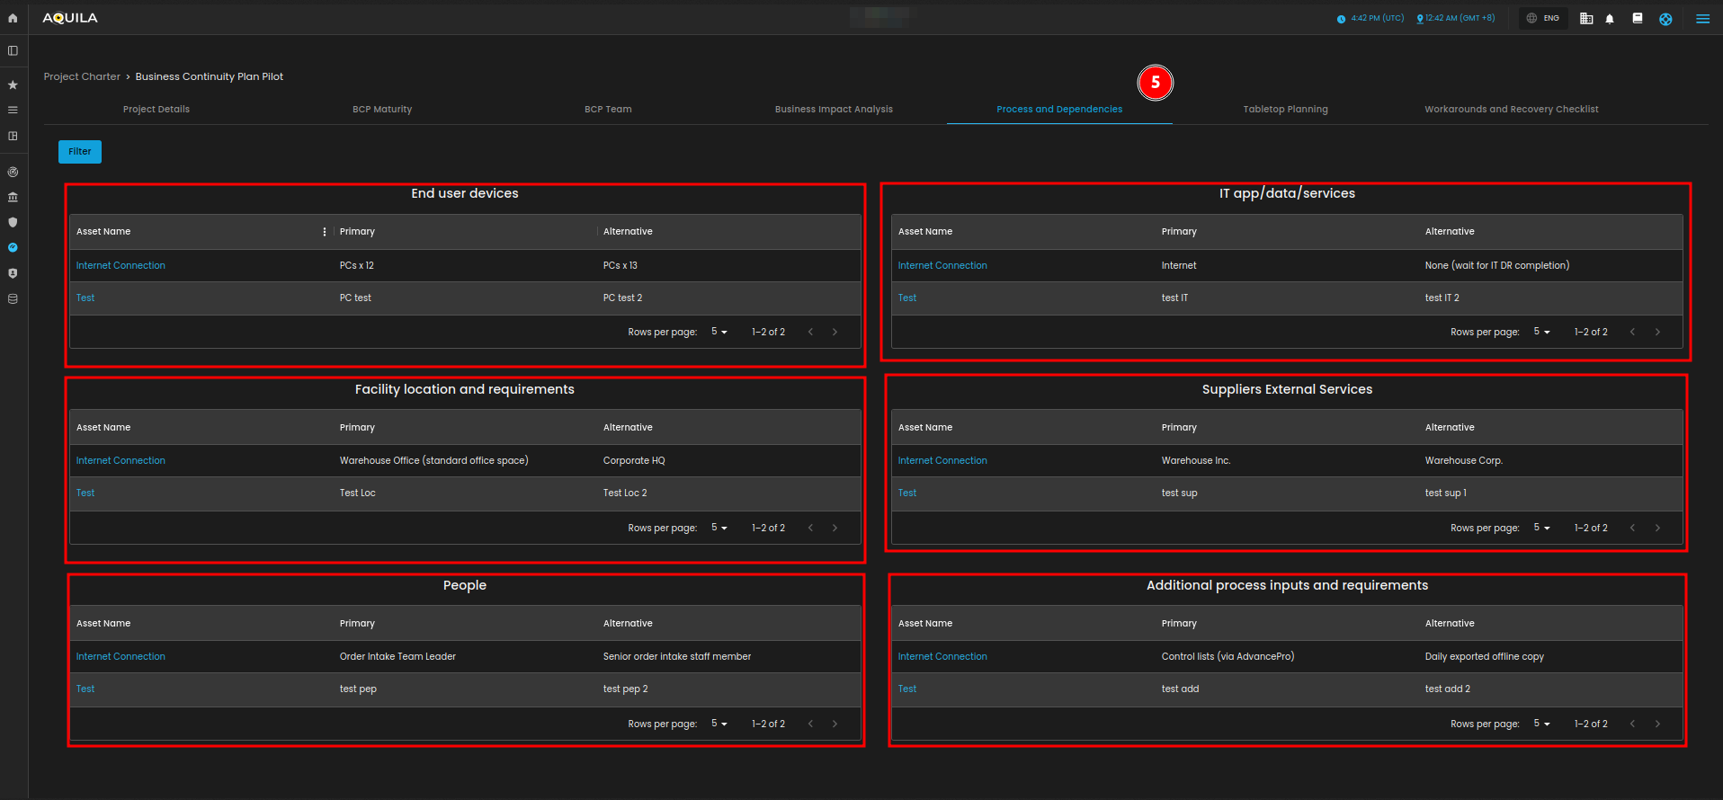Viewport: 1723px width, 800px height.
Task: Open Internet Connection link in People table
Action: pos(121,657)
